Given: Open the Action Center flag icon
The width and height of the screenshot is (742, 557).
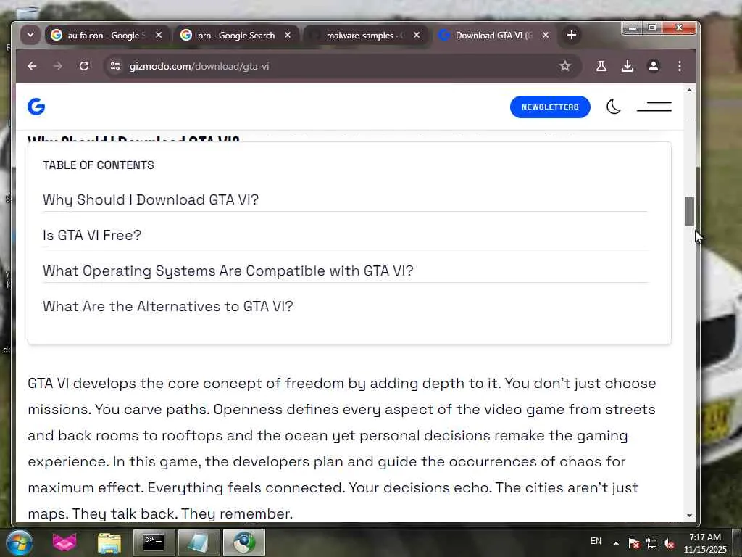Looking at the screenshot, I should [x=634, y=543].
